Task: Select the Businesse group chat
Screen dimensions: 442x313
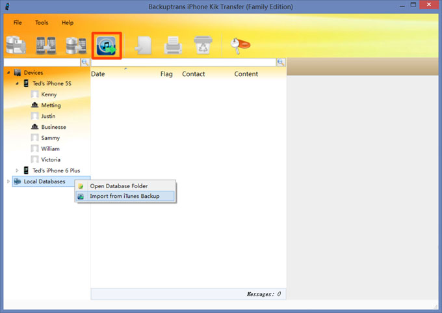Action: click(x=53, y=127)
